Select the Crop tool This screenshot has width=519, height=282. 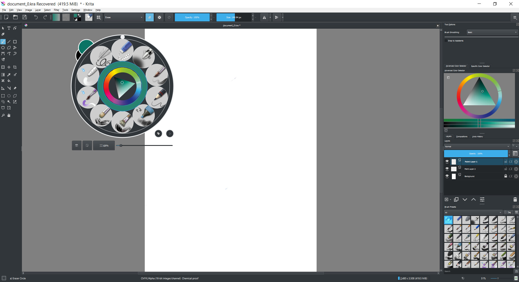pos(15,67)
